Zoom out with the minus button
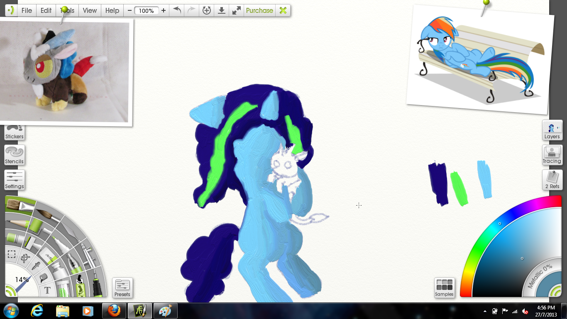Image resolution: width=567 pixels, height=319 pixels. tap(130, 10)
